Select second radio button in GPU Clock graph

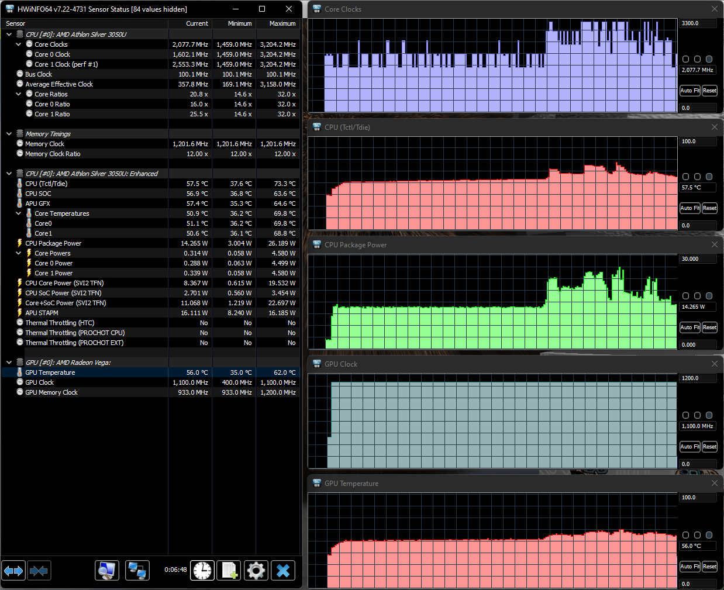[x=697, y=415]
